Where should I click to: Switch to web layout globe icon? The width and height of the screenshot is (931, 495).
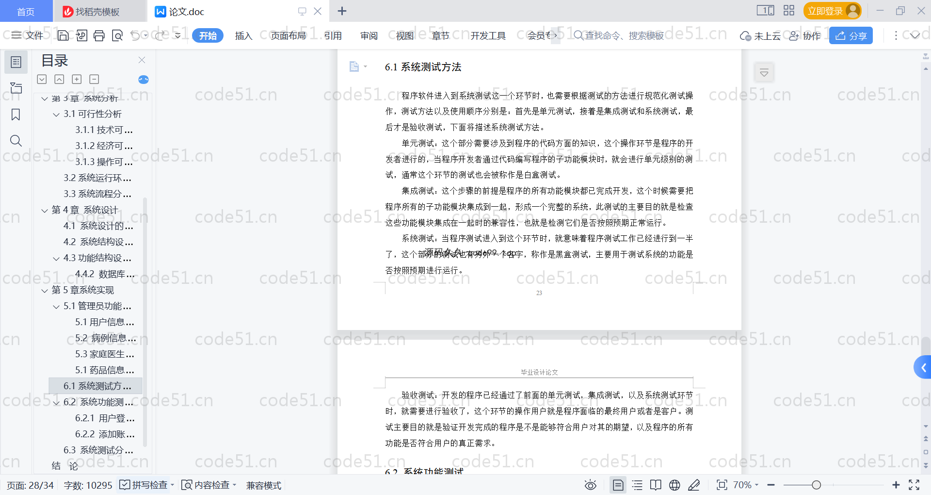click(674, 485)
